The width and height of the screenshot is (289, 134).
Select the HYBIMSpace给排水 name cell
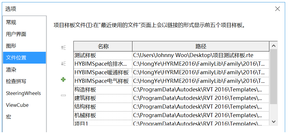click(103, 64)
